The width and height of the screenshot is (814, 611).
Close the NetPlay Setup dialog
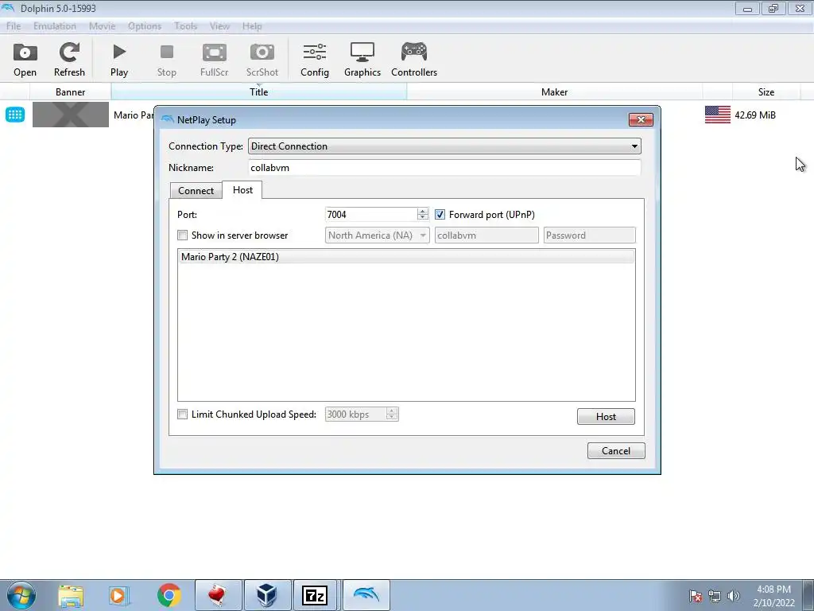click(641, 120)
